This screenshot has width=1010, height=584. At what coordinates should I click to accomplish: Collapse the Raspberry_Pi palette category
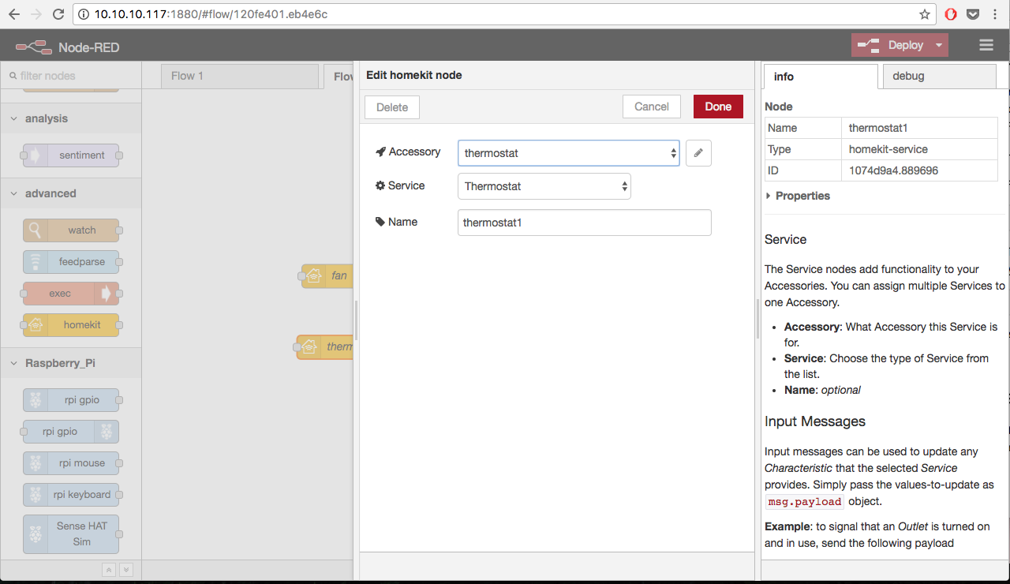click(70, 363)
